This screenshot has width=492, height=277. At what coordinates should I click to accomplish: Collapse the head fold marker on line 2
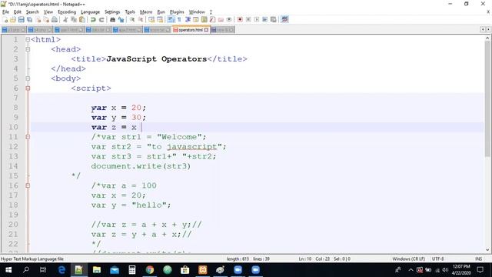[28, 49]
